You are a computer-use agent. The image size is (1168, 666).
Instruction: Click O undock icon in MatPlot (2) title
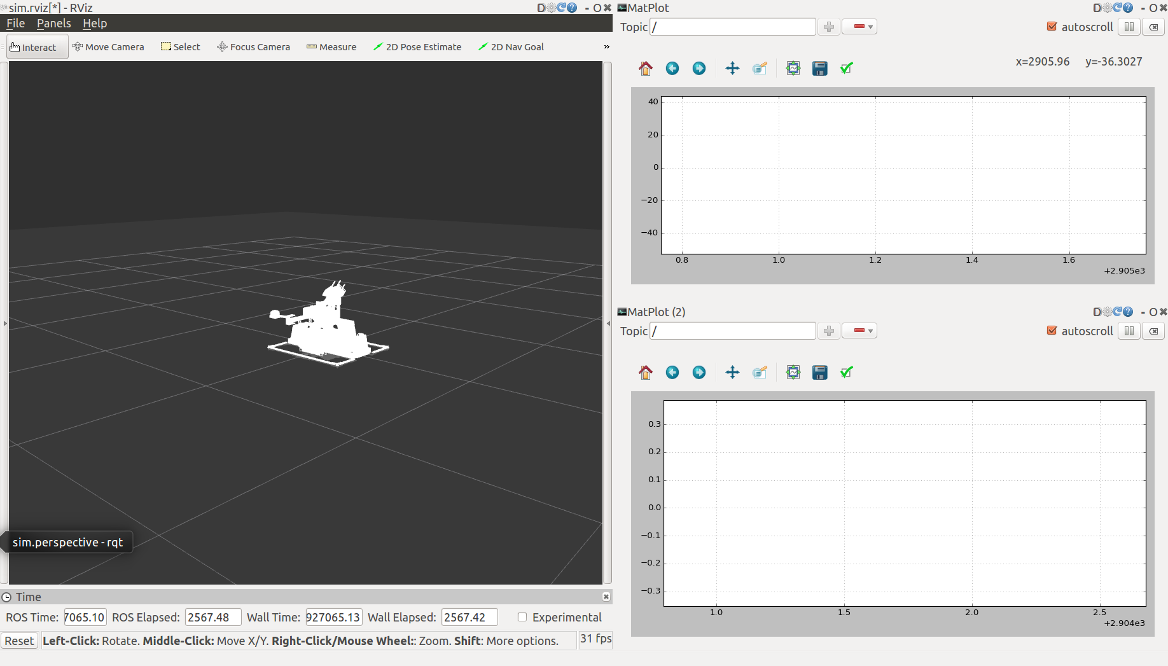click(1153, 312)
